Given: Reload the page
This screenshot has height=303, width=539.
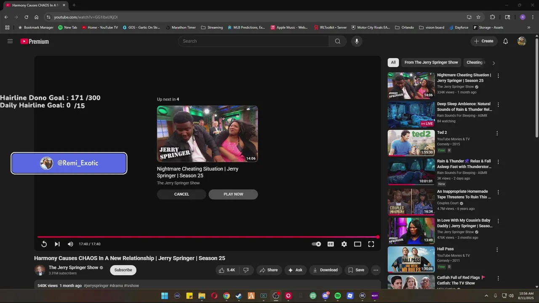Looking at the screenshot, I should 26,17.
